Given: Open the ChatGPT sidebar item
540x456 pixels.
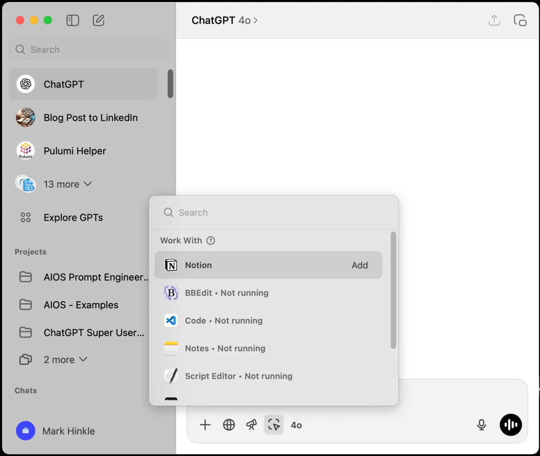Looking at the screenshot, I should click(x=84, y=84).
